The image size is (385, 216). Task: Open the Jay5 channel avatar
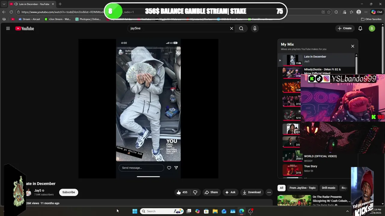click(29, 192)
